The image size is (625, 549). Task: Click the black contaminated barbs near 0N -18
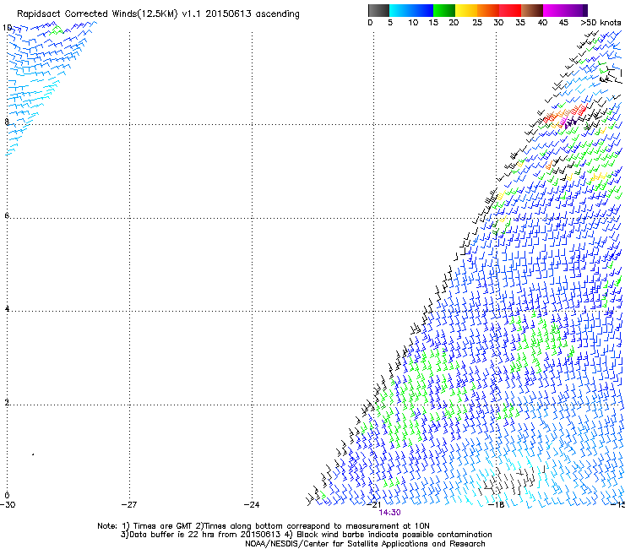[x=510, y=481]
